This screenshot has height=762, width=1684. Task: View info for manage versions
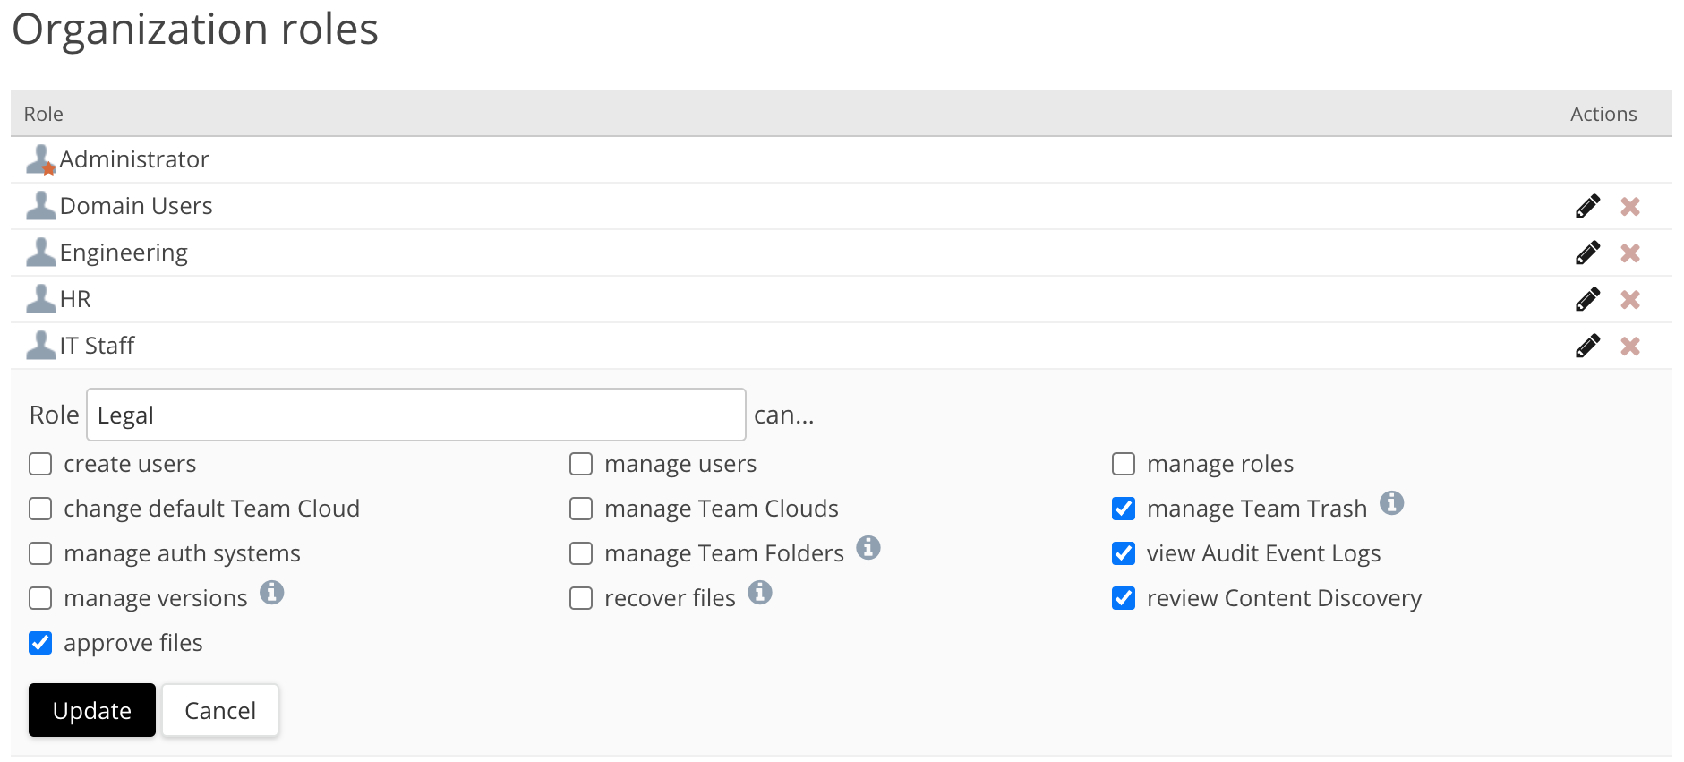click(x=271, y=593)
